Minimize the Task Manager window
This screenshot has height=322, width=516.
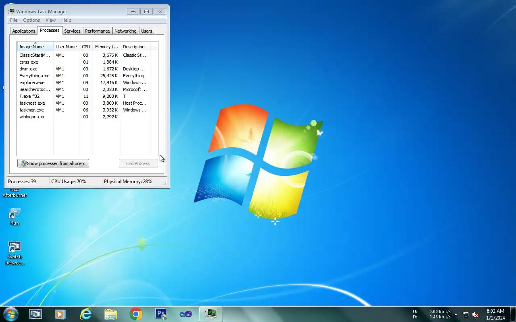click(x=133, y=12)
